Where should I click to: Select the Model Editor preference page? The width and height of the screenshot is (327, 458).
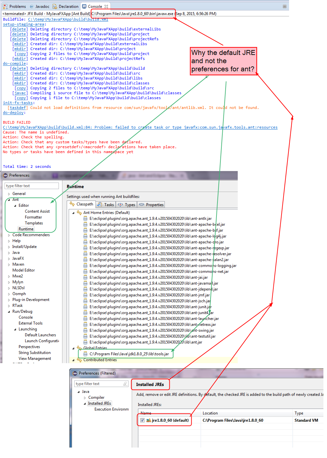coord(24,270)
